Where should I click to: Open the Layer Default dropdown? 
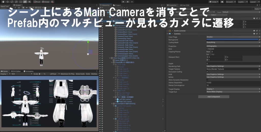pyautogui.click(x=241, y=12)
